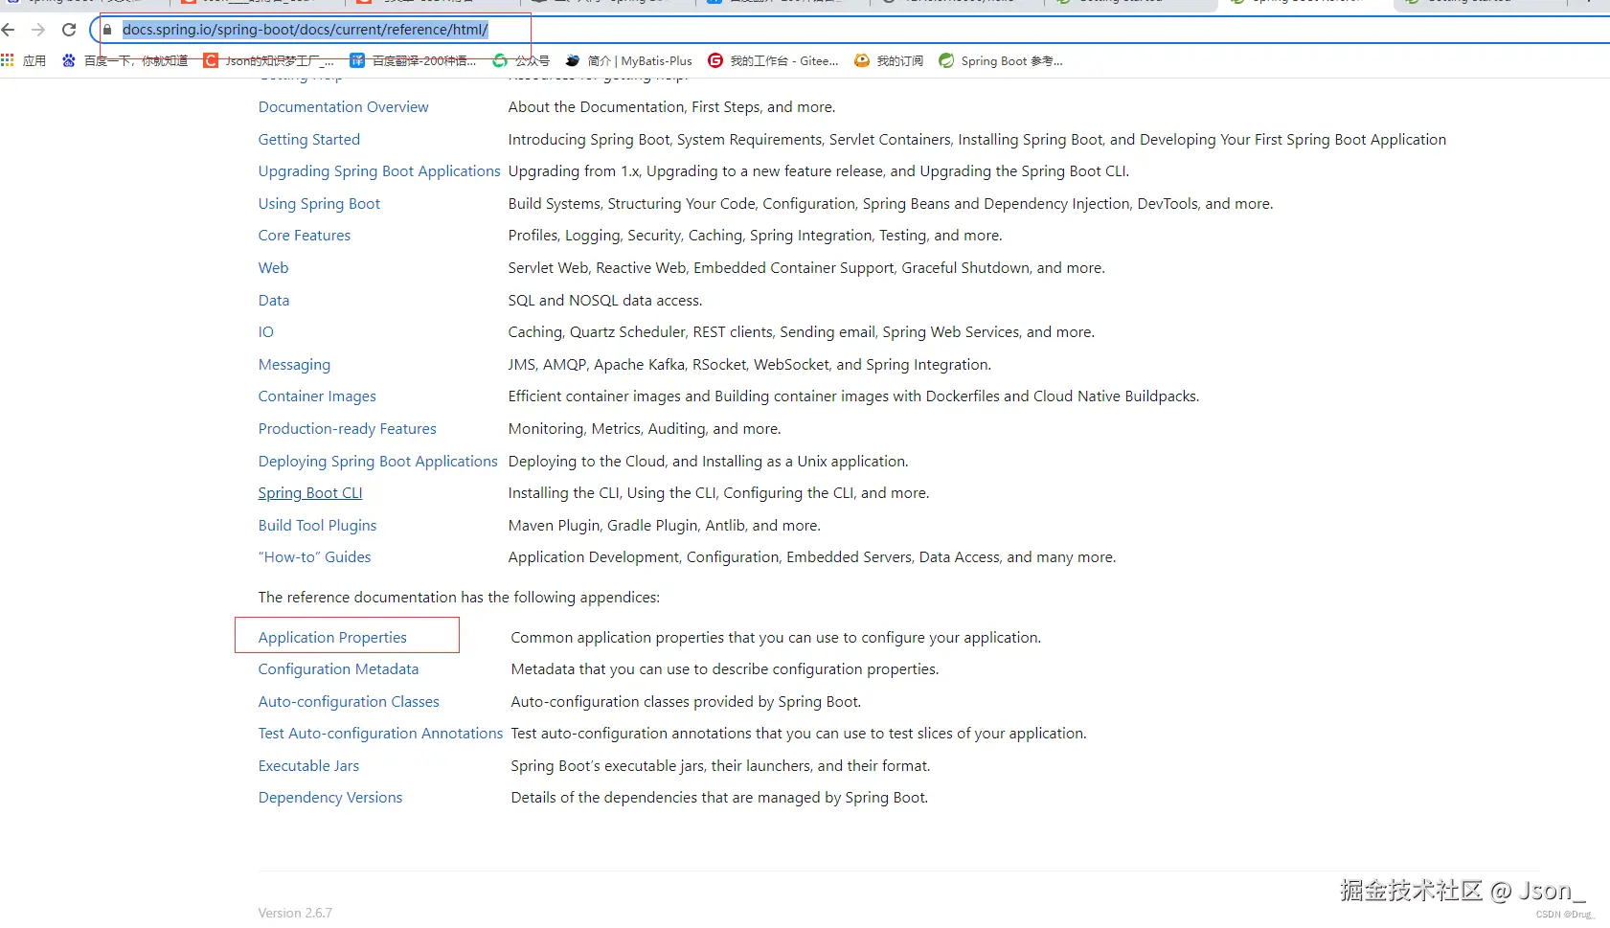Visit Production-ready Features
The height and width of the screenshot is (928, 1610).
348,429
